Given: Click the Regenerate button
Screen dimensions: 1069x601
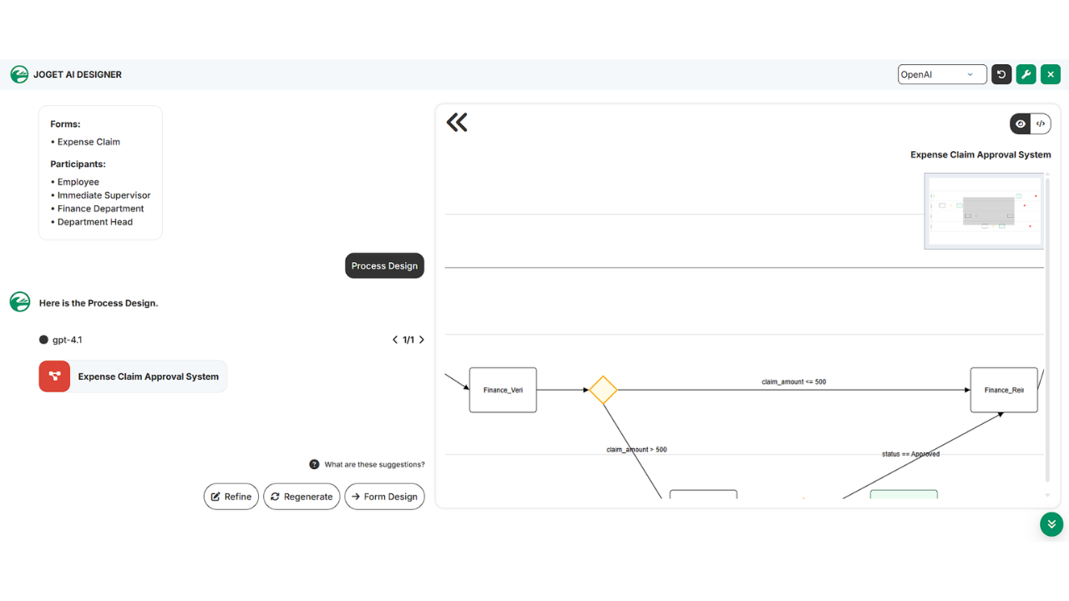Looking at the screenshot, I should [301, 497].
